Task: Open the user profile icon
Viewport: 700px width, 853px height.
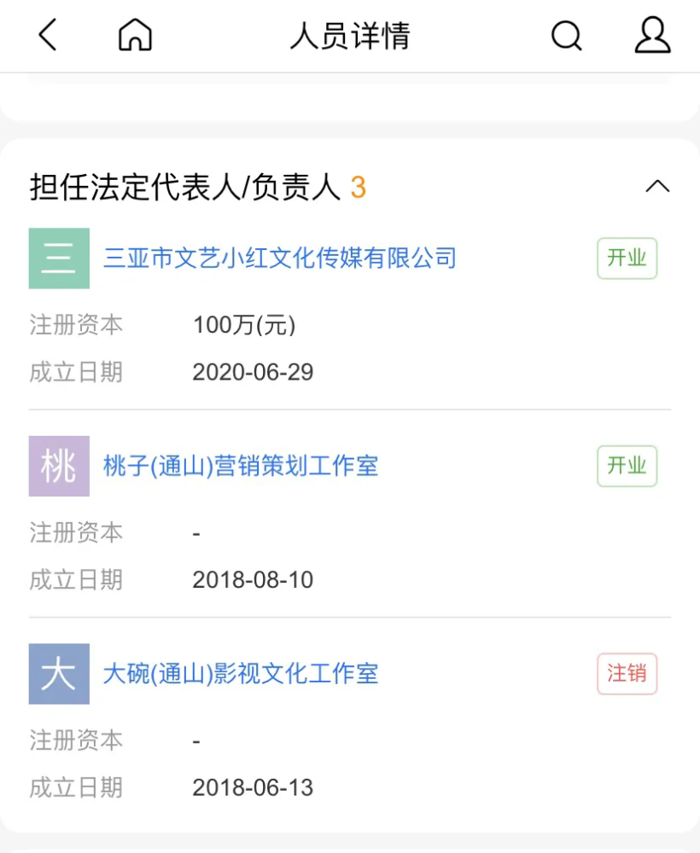Action: pos(652,35)
